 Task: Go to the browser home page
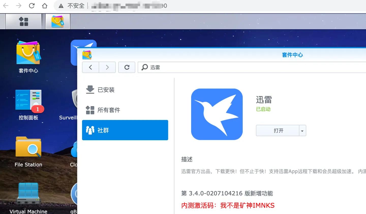coord(45,6)
